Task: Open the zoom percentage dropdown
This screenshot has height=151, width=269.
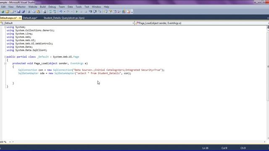Action: tap(10, 142)
